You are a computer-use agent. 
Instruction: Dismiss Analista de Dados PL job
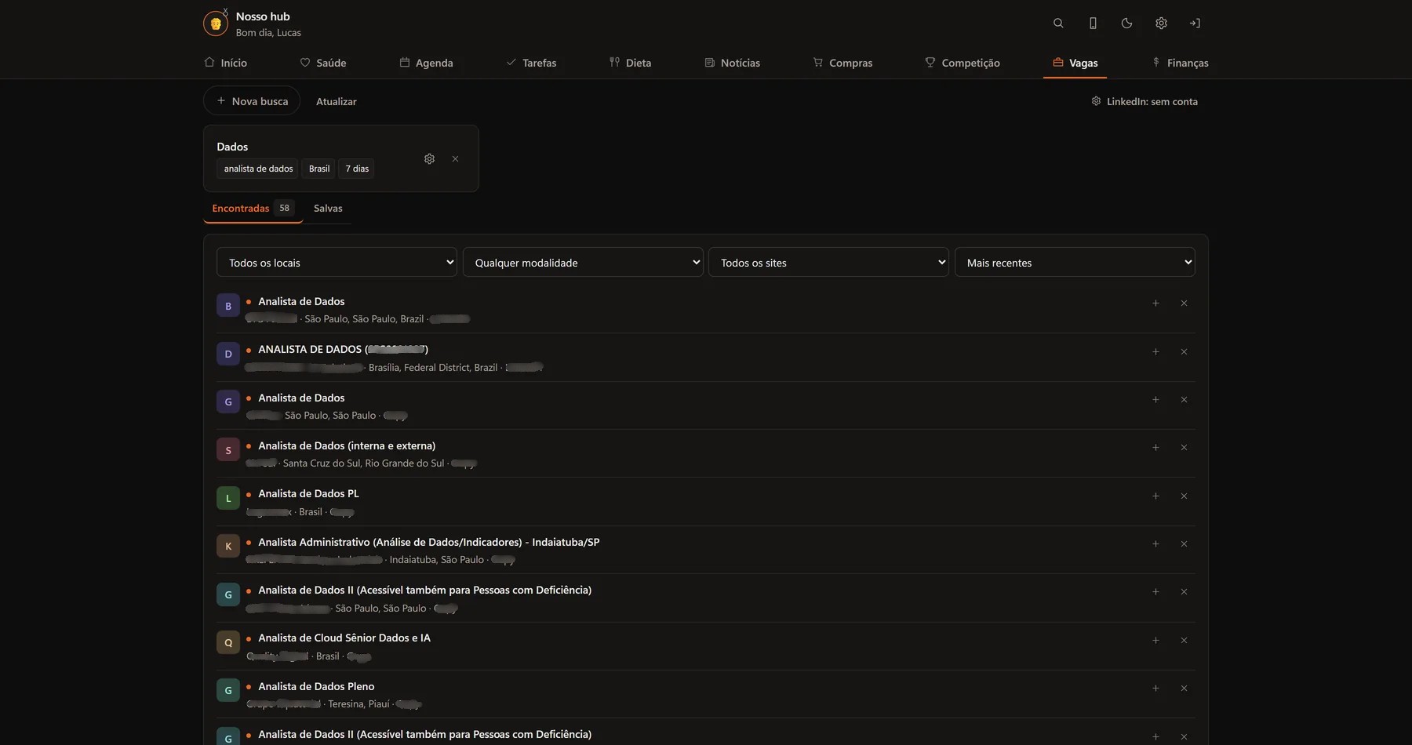(x=1184, y=496)
